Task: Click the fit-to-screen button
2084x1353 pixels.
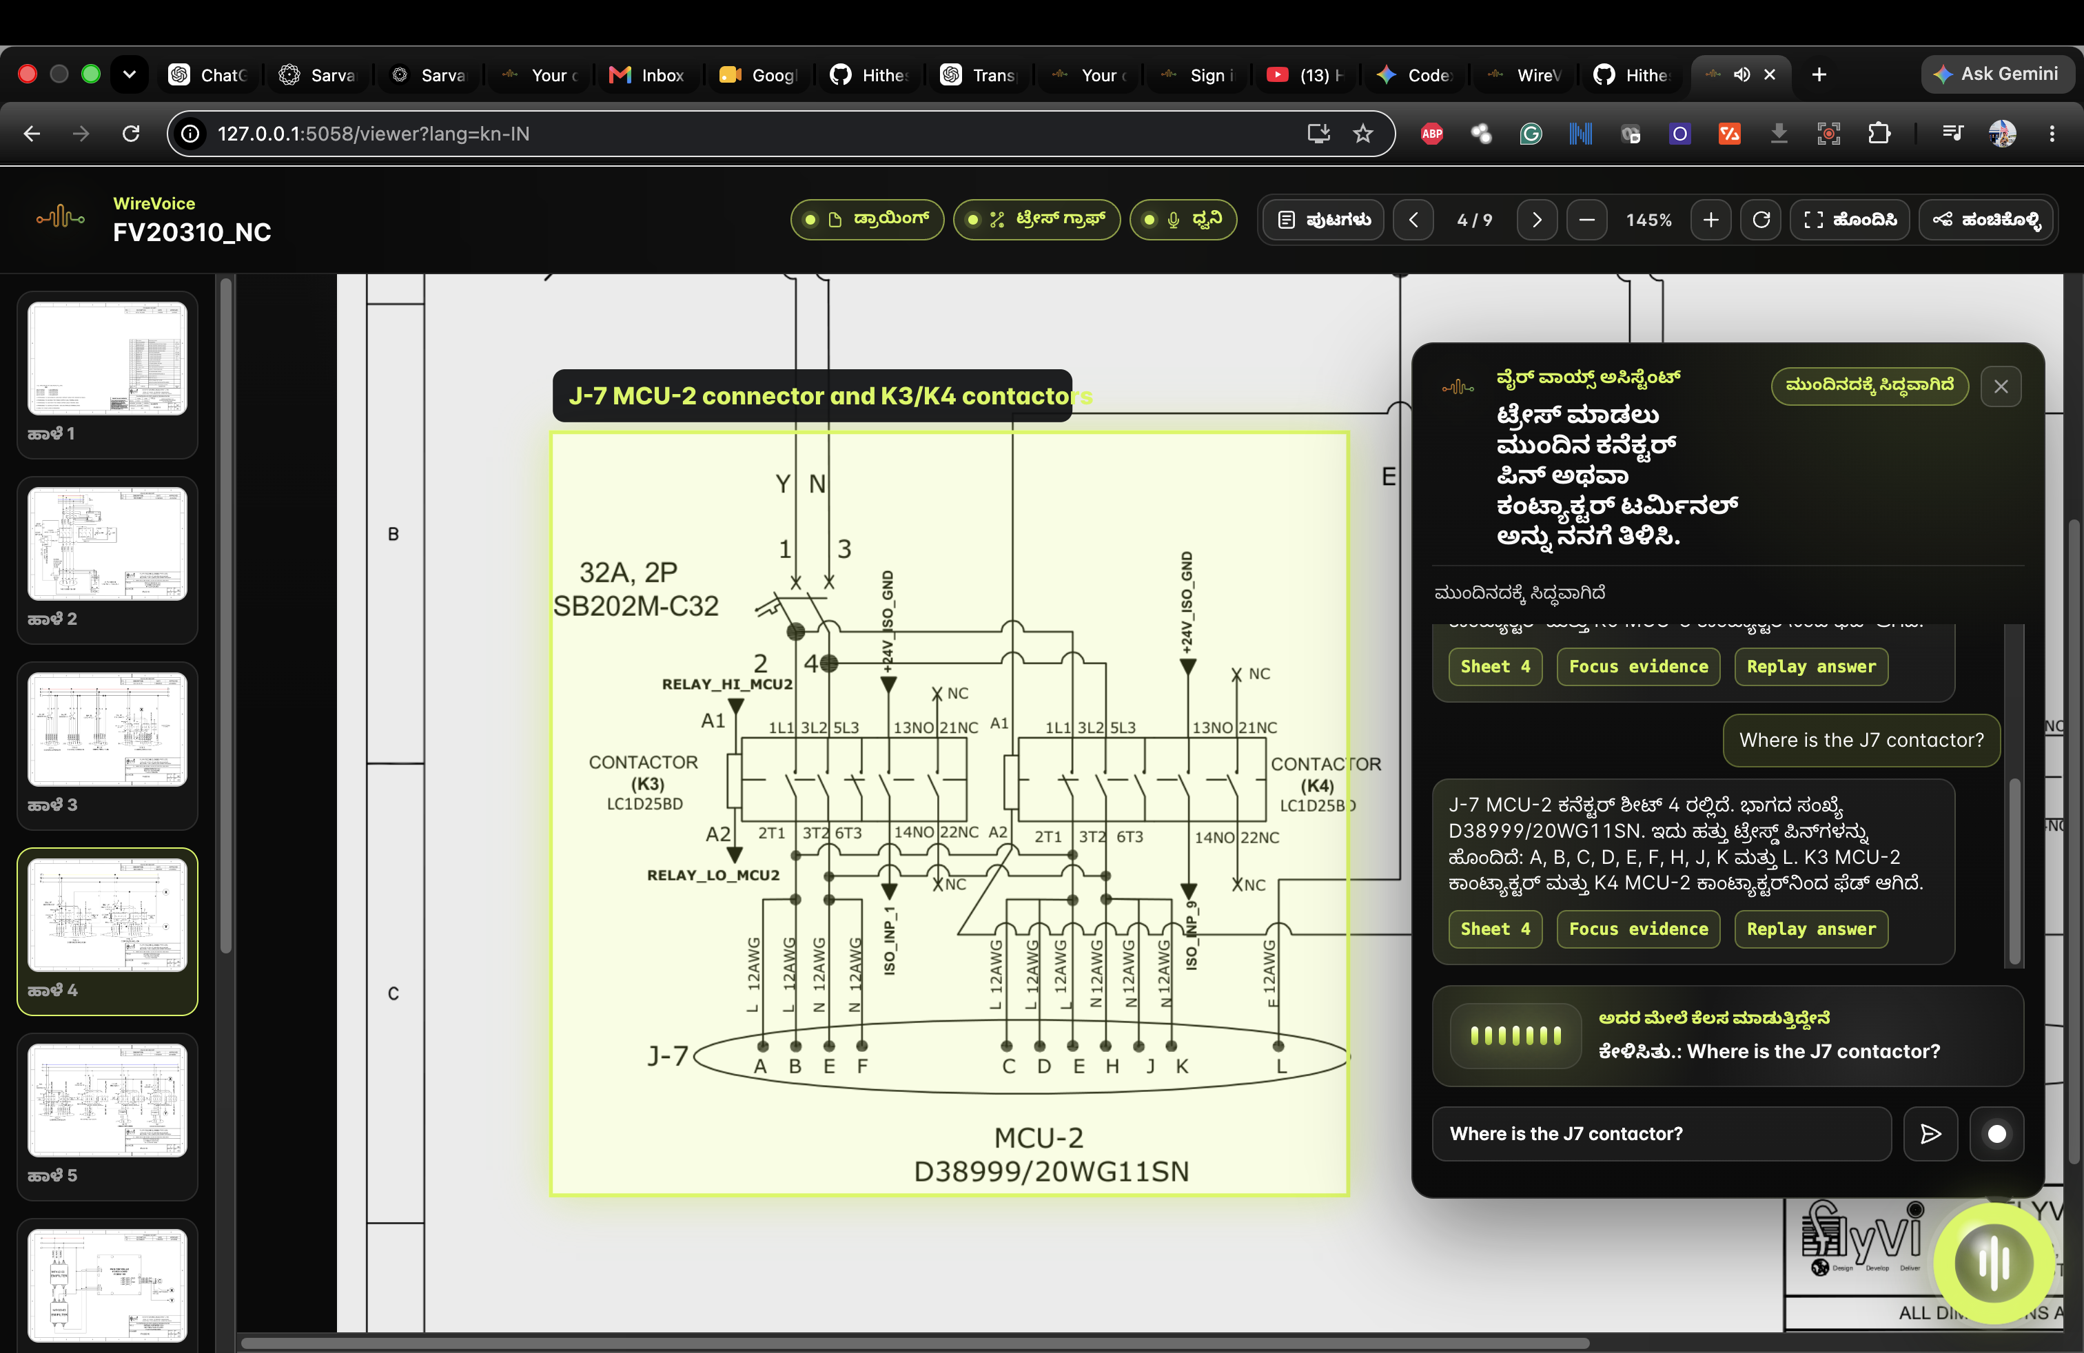Action: [x=1850, y=220]
